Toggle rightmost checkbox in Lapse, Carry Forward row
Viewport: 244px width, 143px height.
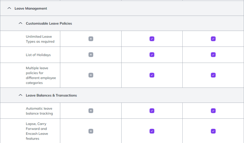click(213, 131)
